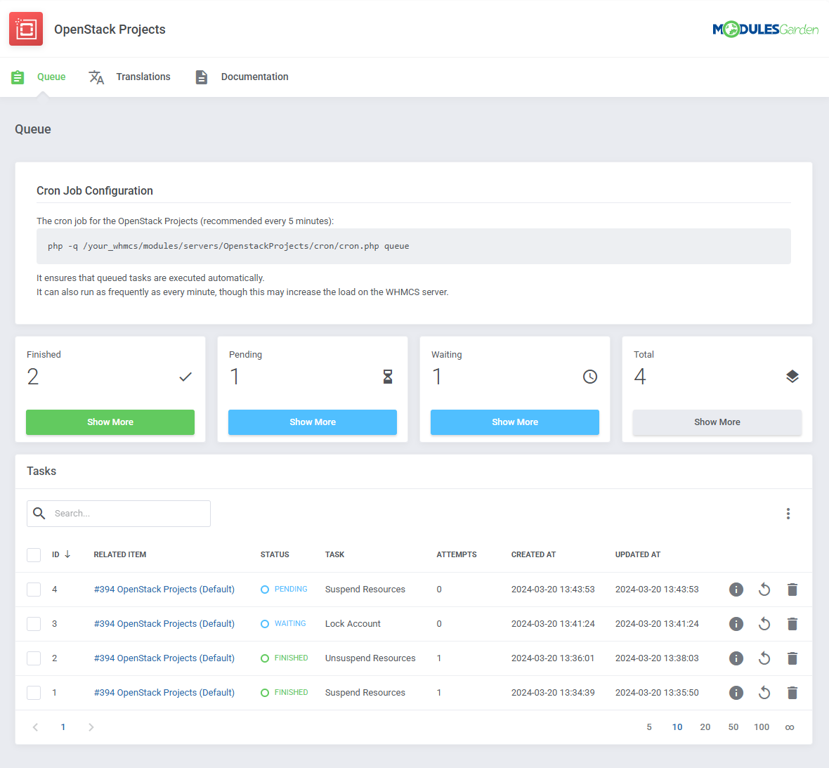This screenshot has height=768, width=829.
Task: Open the ModulesGarden logo link
Action: pos(765,29)
